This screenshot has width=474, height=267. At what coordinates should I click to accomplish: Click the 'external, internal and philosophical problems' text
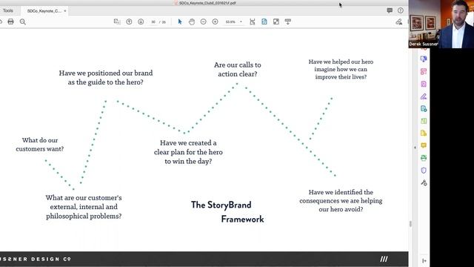84,211
